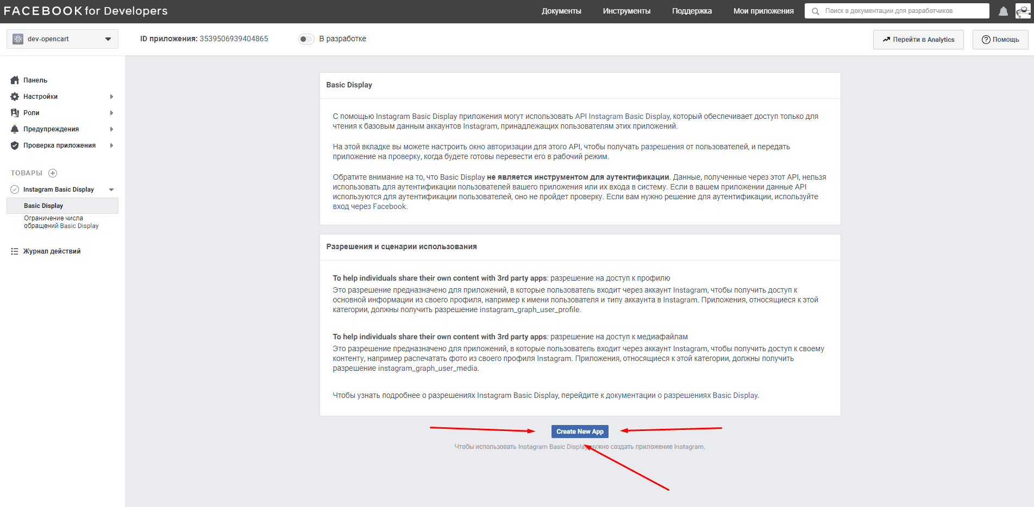Image resolution: width=1034 pixels, height=507 pixels.
Task: Click the Instagram Basic Display check icon
Action: [x=15, y=189]
